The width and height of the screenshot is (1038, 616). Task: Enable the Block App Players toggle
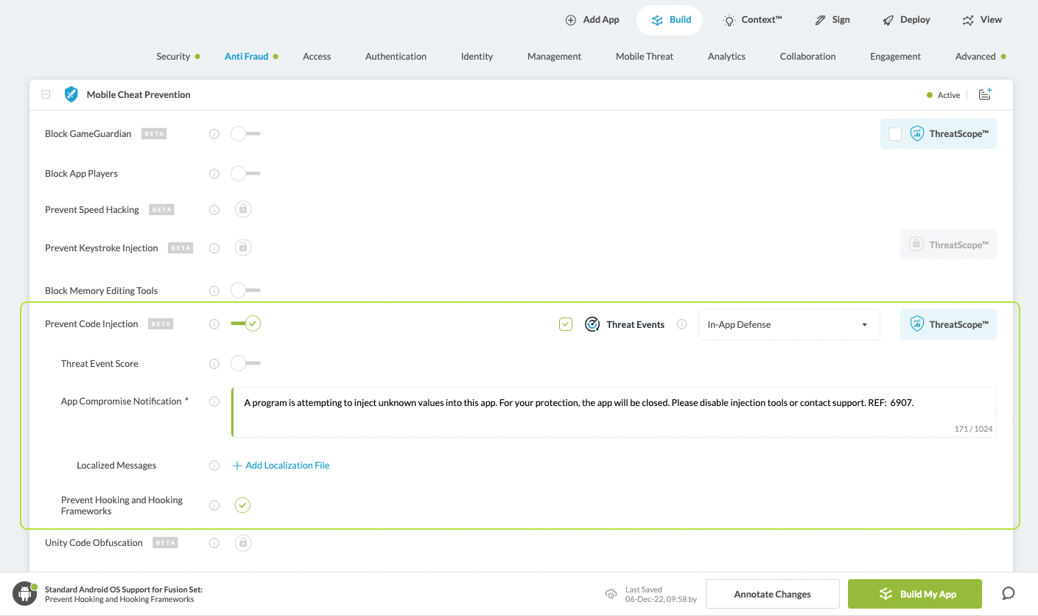[x=245, y=174]
